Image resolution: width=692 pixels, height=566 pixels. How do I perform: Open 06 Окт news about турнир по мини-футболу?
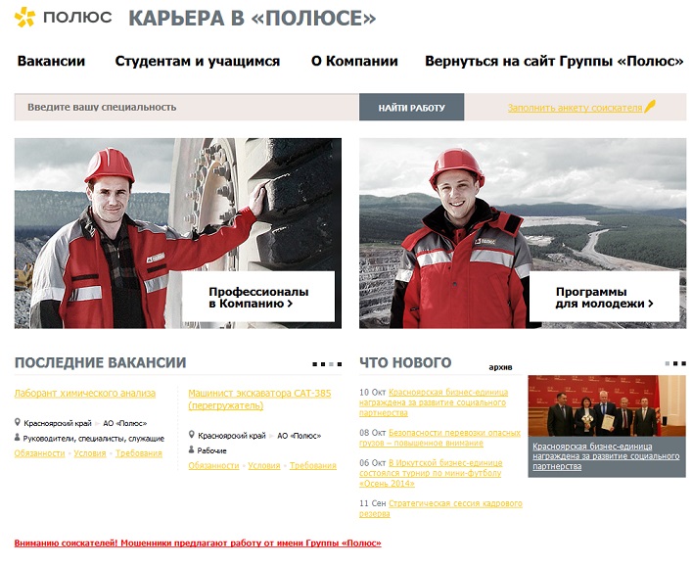tap(431, 473)
